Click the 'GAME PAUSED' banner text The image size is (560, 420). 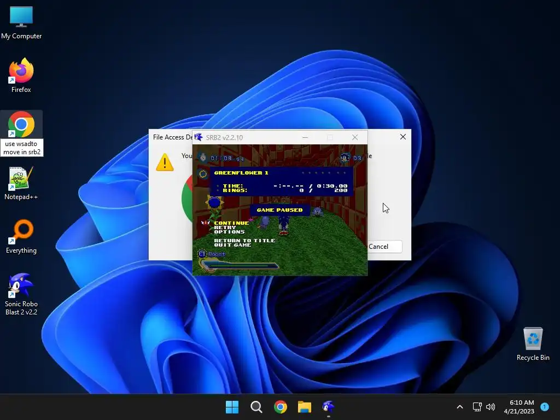pos(279,210)
